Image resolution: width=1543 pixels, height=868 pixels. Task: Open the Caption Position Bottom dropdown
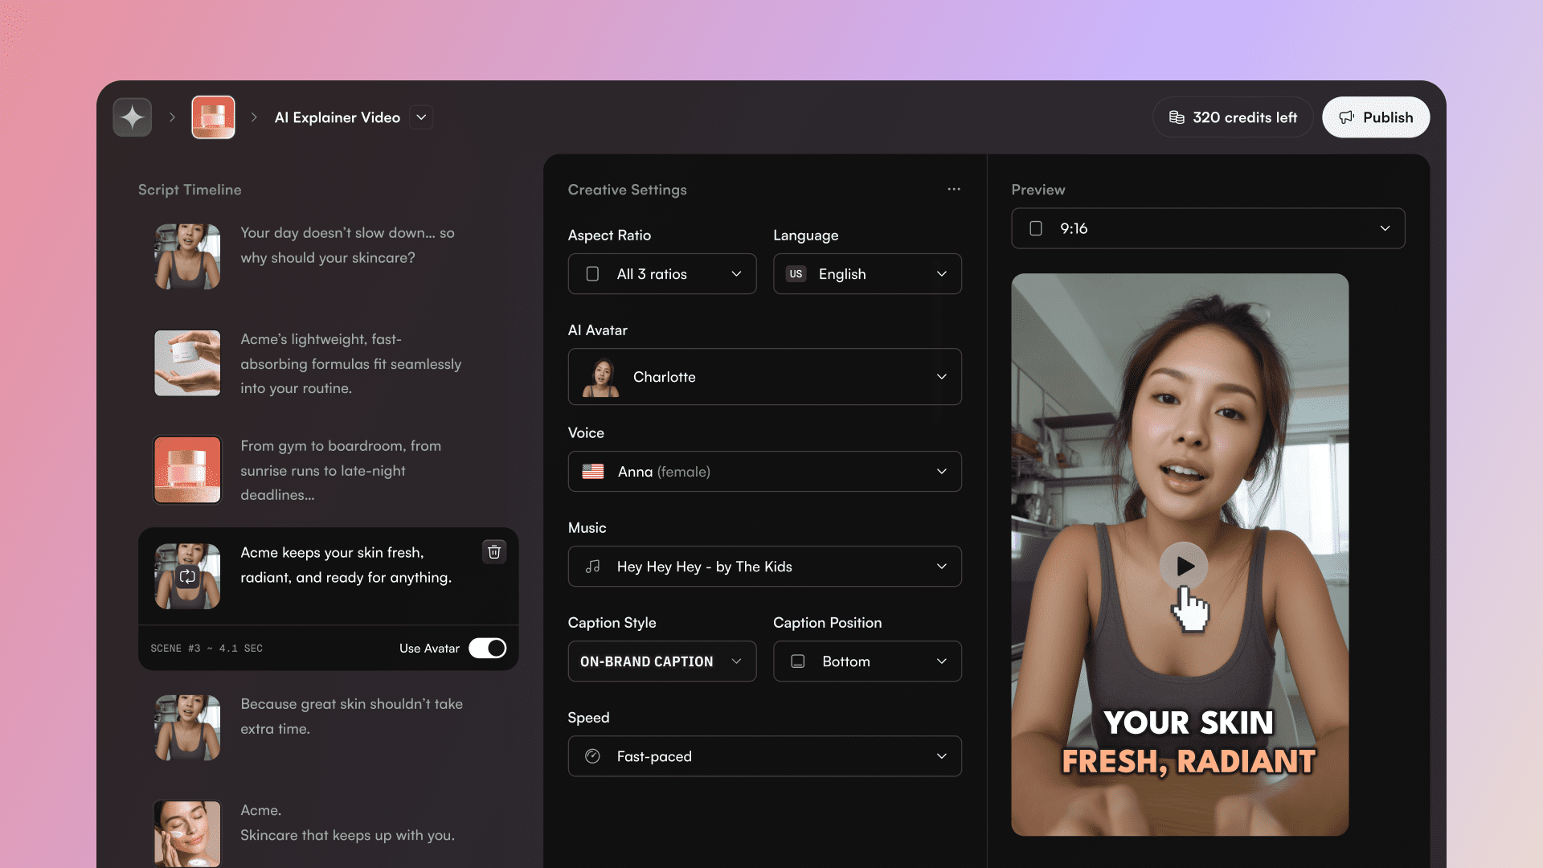click(867, 661)
